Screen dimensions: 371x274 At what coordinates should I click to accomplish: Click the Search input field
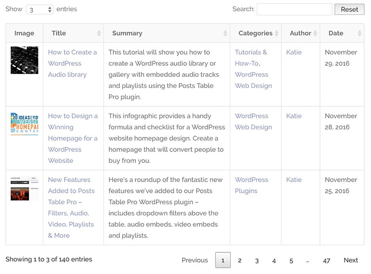coord(294,9)
